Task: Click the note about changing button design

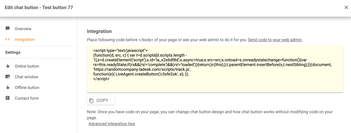Action: point(210,115)
